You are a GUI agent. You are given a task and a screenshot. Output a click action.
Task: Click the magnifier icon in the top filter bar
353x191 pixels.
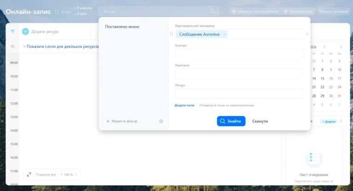(x=212, y=11)
